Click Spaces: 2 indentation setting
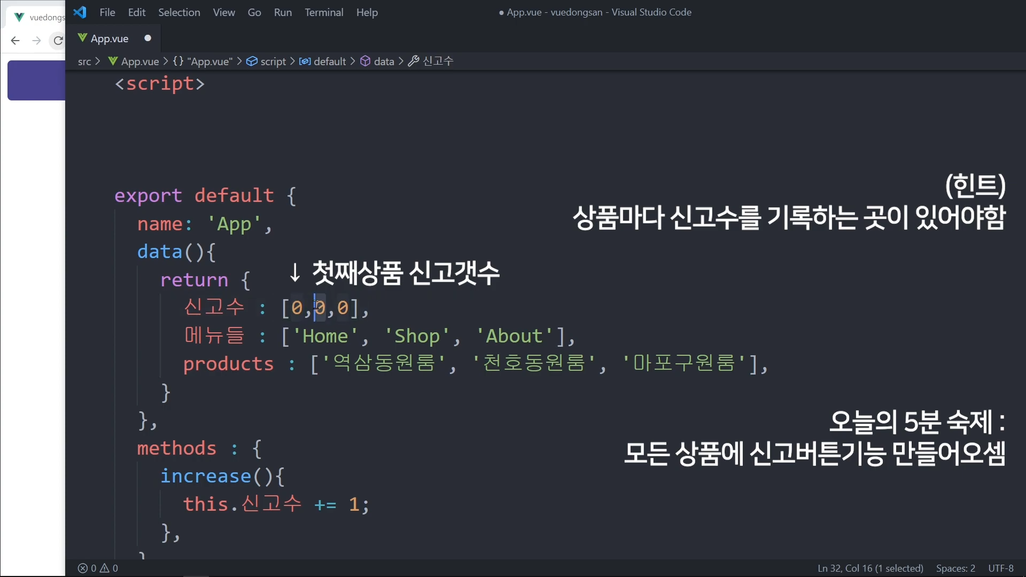The image size is (1026, 577). point(955,568)
